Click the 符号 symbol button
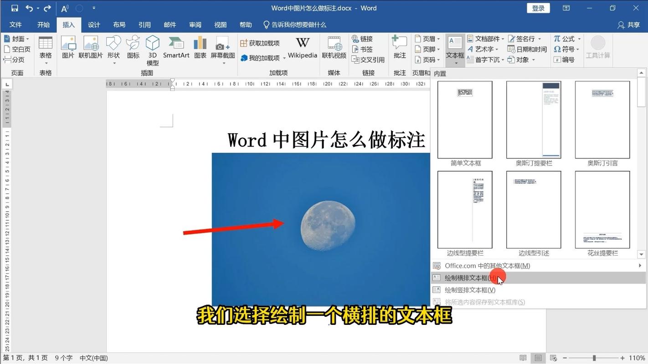Viewport: 648px width, 364px height. [566, 49]
